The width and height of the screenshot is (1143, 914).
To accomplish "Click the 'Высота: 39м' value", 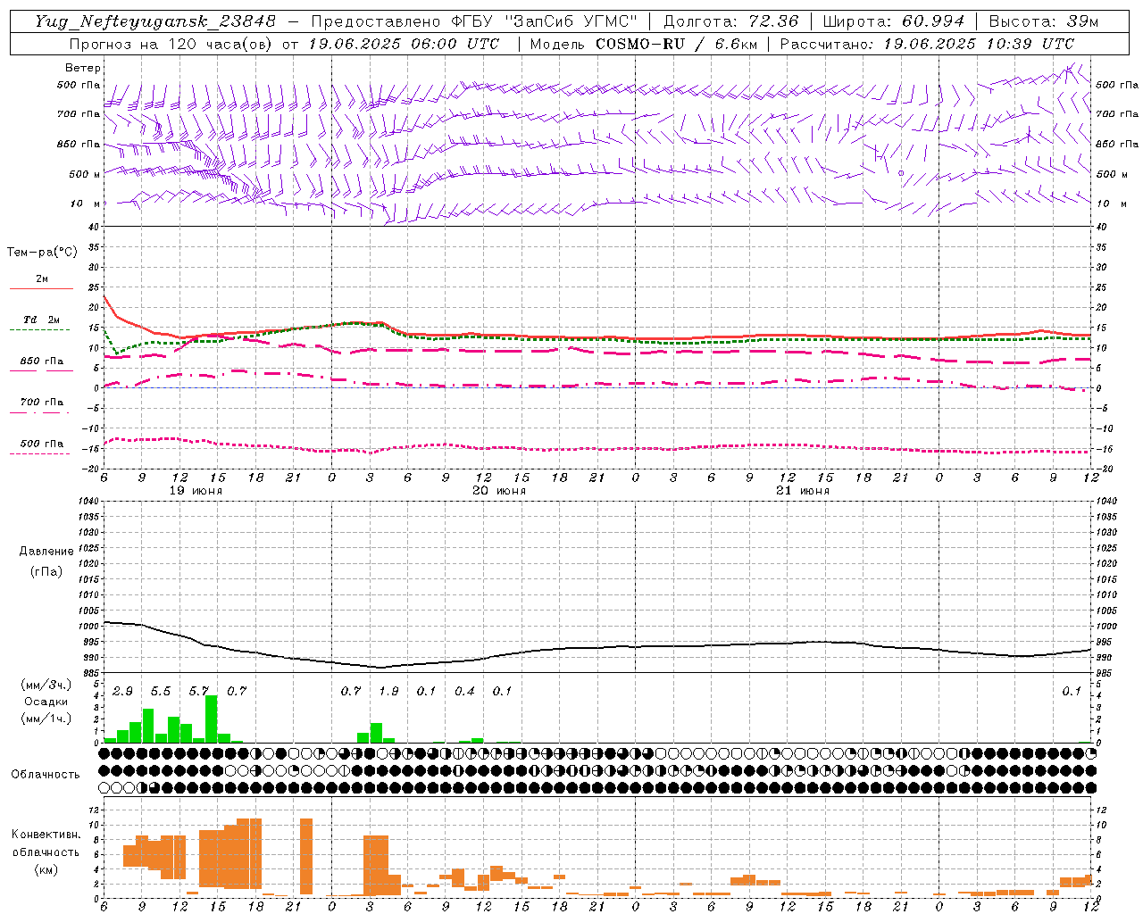I will click(x=1043, y=21).
